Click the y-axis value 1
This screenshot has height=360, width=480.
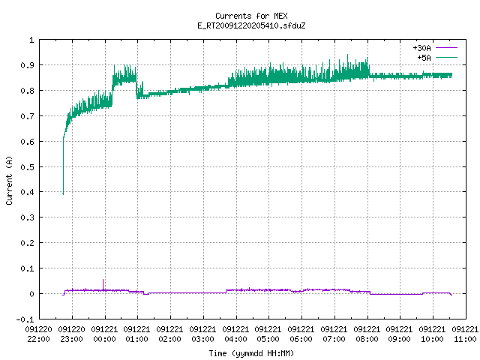click(31, 40)
